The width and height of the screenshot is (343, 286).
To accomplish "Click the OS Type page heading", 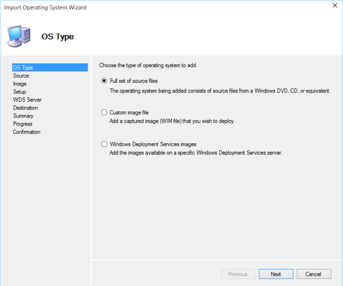I will (57, 37).
